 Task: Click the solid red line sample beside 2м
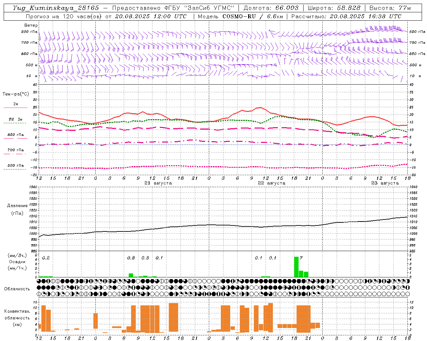[x=15, y=108]
